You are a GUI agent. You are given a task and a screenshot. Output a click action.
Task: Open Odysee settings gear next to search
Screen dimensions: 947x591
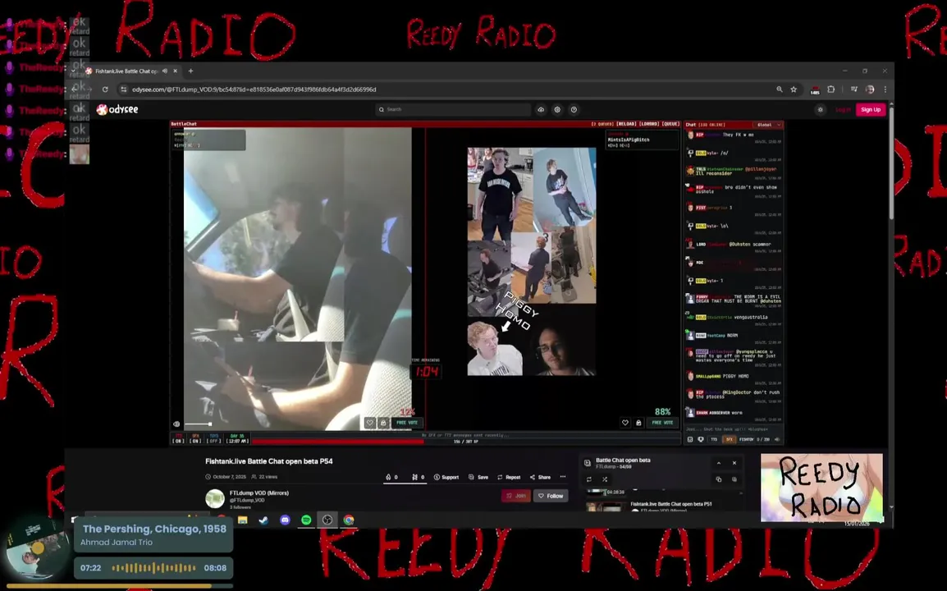pos(557,109)
